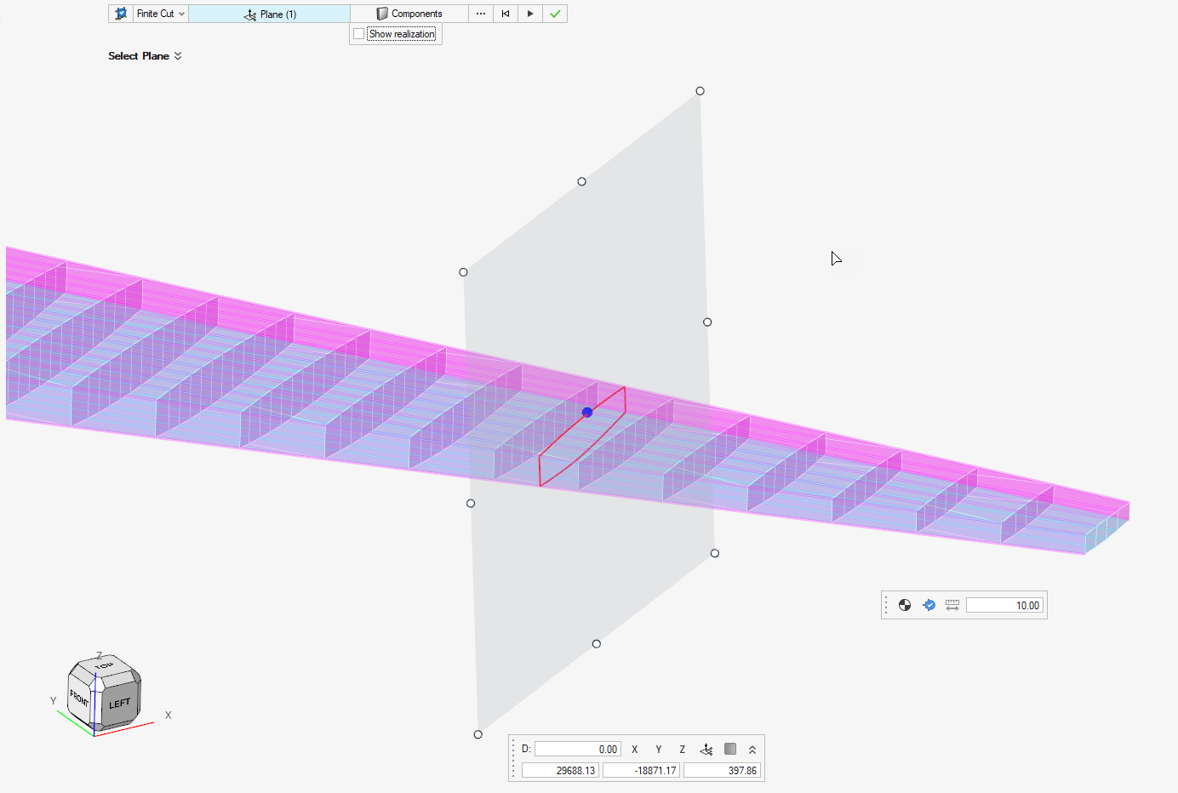Viewport: 1178px width, 793px height.
Task: Switch to the Components selector
Action: (x=409, y=14)
